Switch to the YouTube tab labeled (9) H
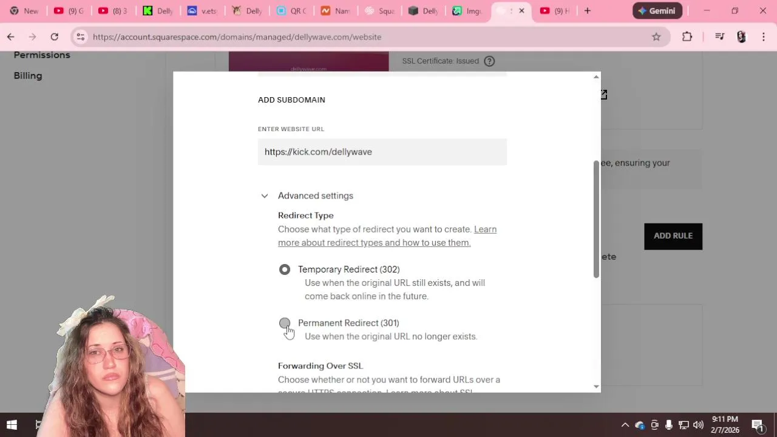The height and width of the screenshot is (437, 777). (555, 11)
